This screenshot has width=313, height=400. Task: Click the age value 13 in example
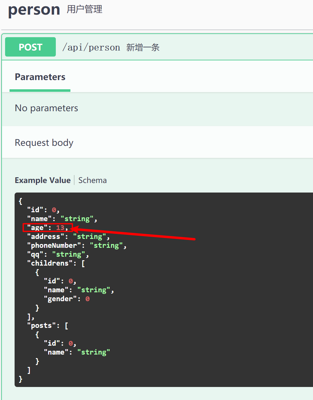60,228
